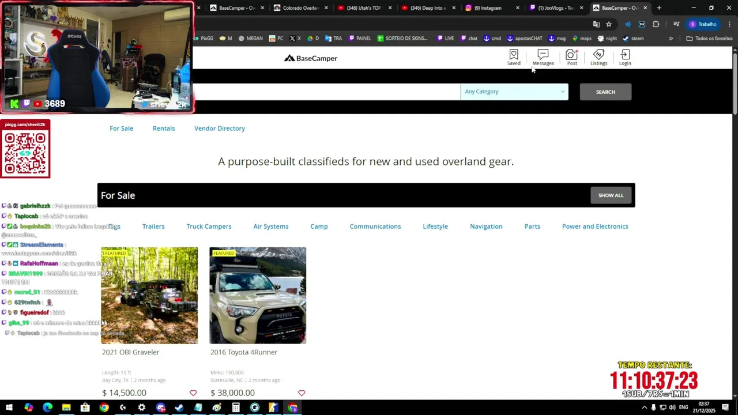738x415 pixels.
Task: Select the Trailers category
Action: (x=153, y=227)
